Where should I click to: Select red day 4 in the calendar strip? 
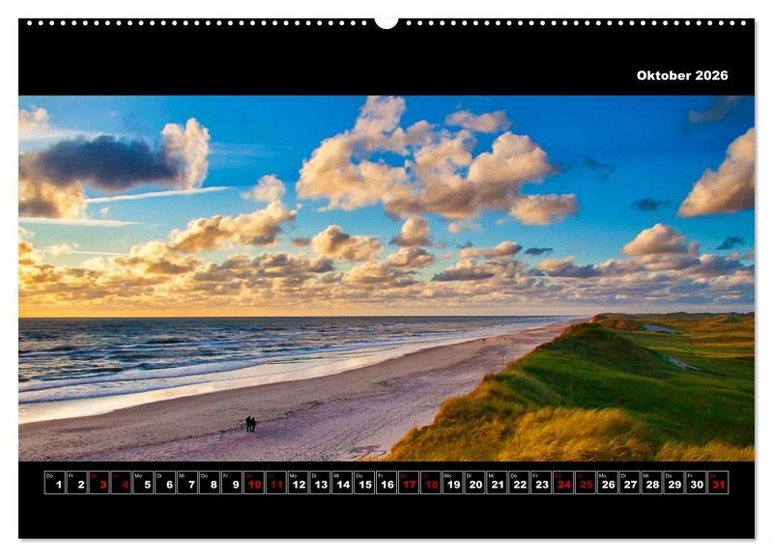122,483
